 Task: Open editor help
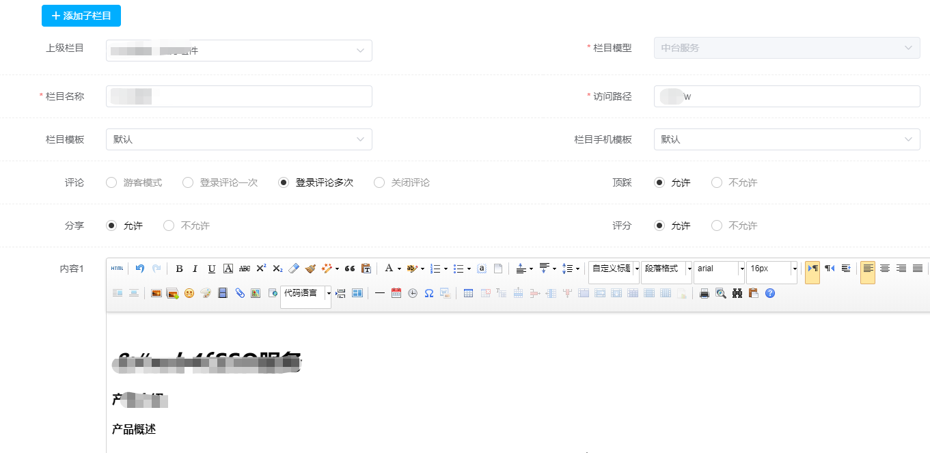[x=770, y=293]
